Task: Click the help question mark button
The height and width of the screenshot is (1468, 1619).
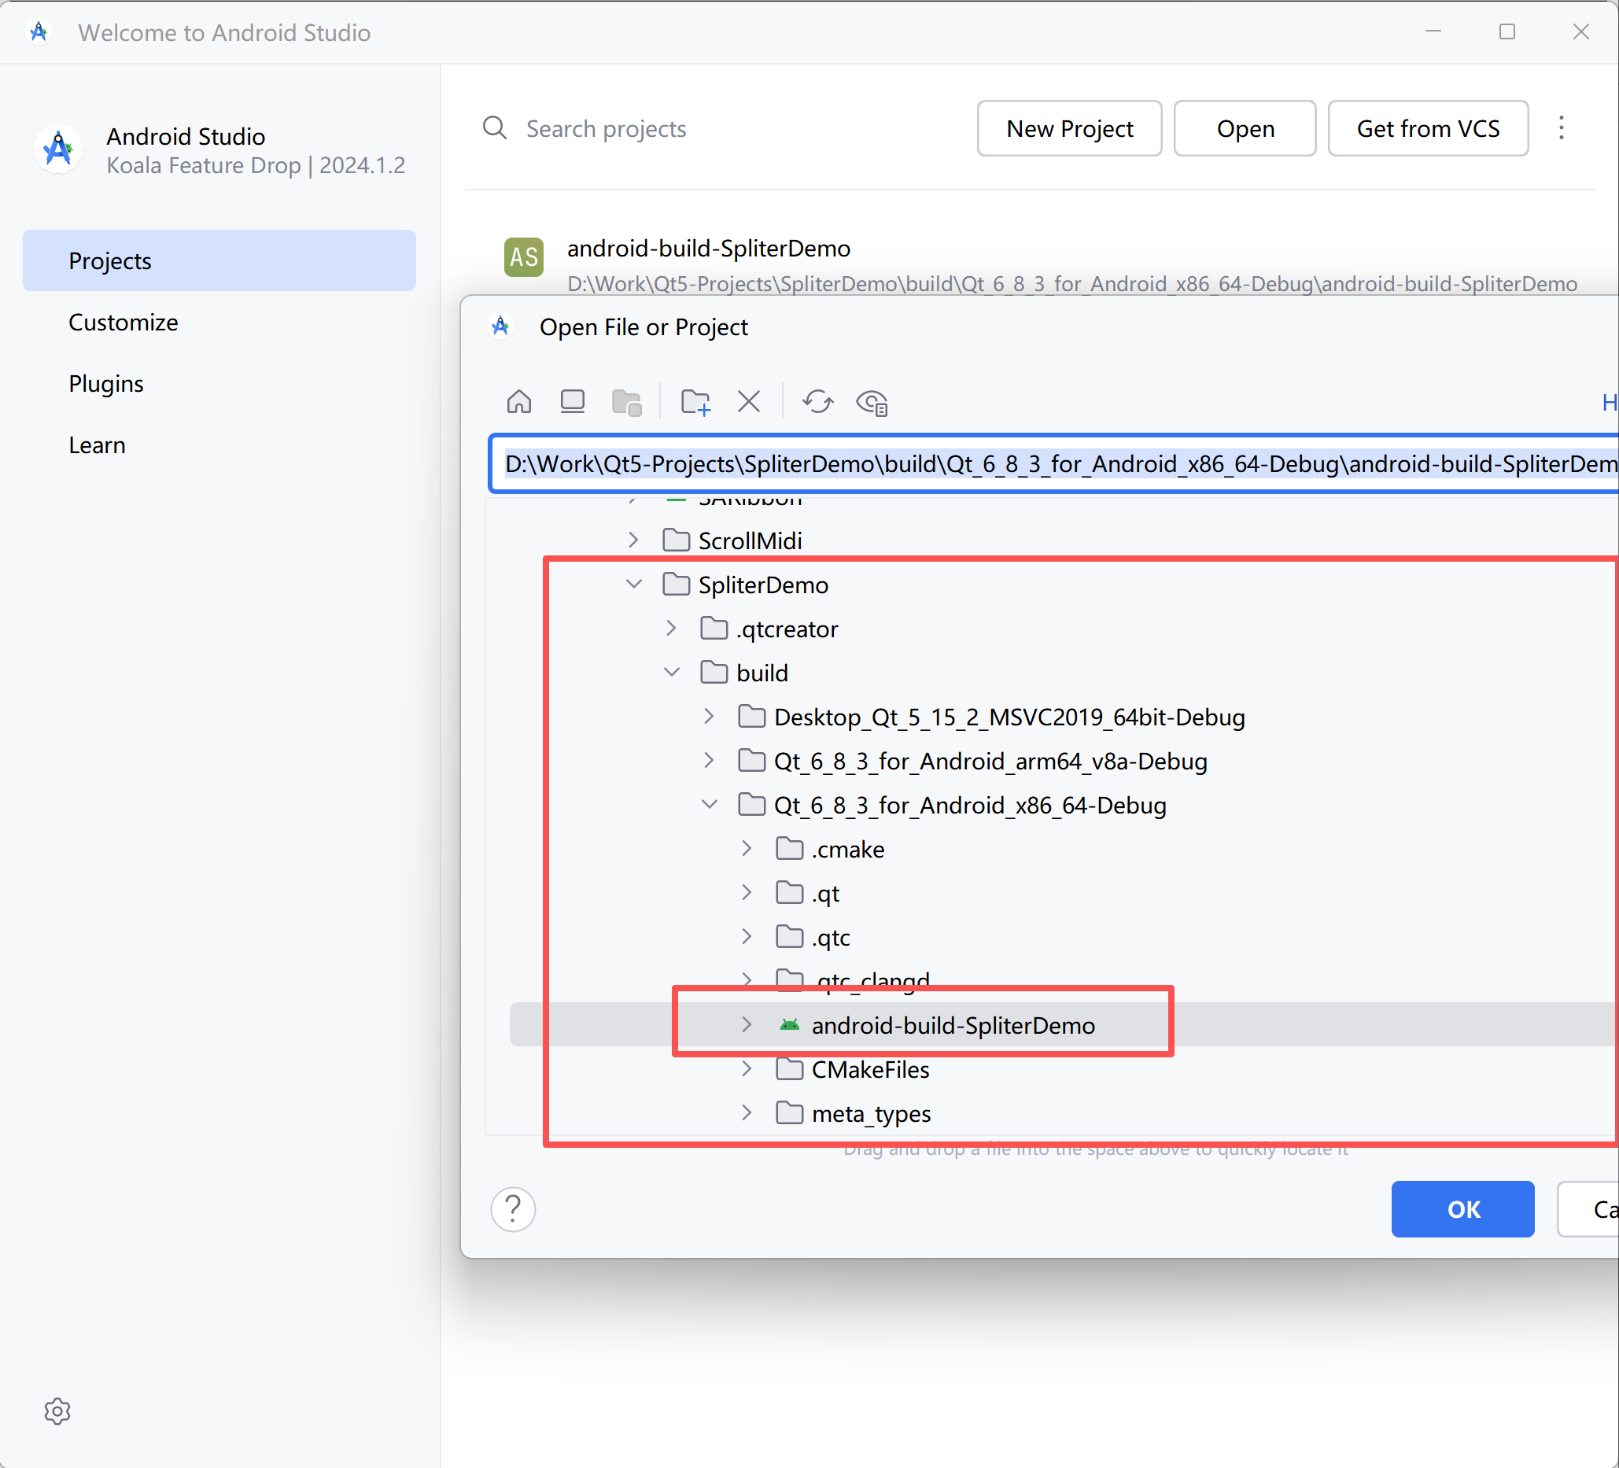Action: (x=513, y=1208)
